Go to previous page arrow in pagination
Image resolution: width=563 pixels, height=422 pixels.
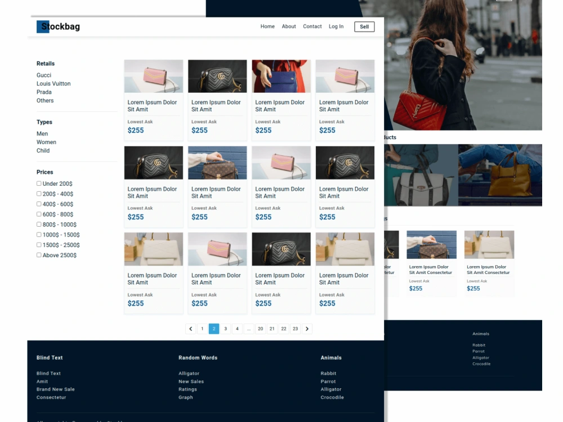click(x=191, y=329)
